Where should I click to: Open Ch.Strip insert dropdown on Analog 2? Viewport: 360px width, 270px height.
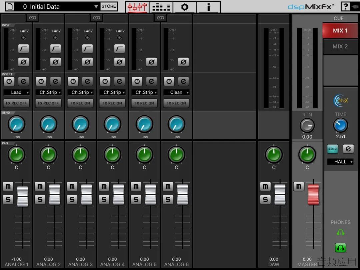[48, 92]
